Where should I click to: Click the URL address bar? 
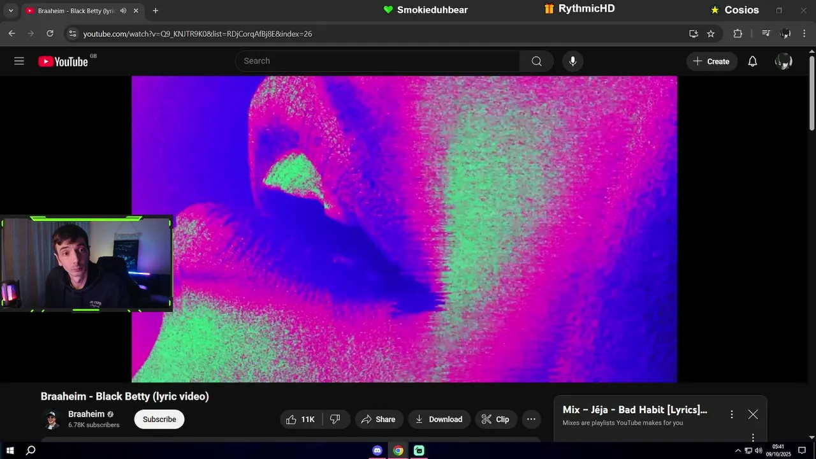click(382, 34)
